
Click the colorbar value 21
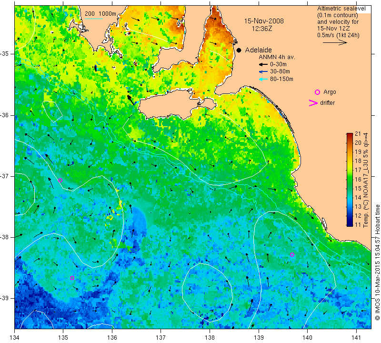coord(358,133)
